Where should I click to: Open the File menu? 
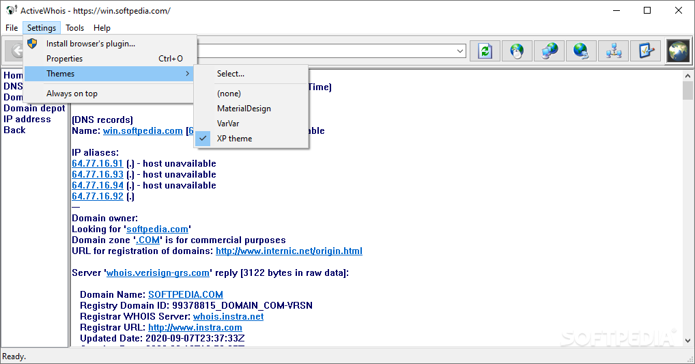tap(12, 28)
